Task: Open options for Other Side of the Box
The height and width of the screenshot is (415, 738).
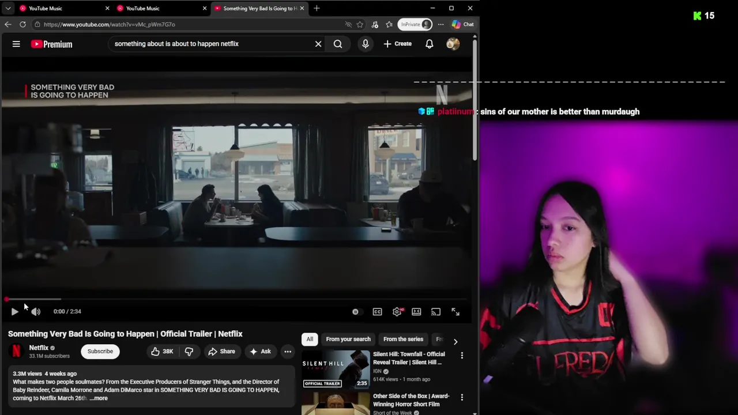Action: (462, 397)
